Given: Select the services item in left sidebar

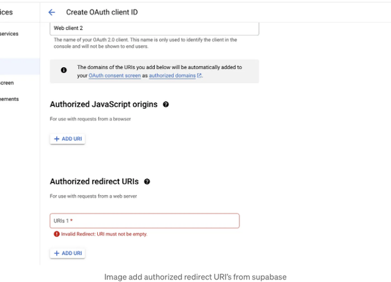Looking at the screenshot, I should [x=9, y=34].
